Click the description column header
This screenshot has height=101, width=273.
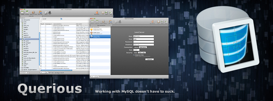click(83, 24)
